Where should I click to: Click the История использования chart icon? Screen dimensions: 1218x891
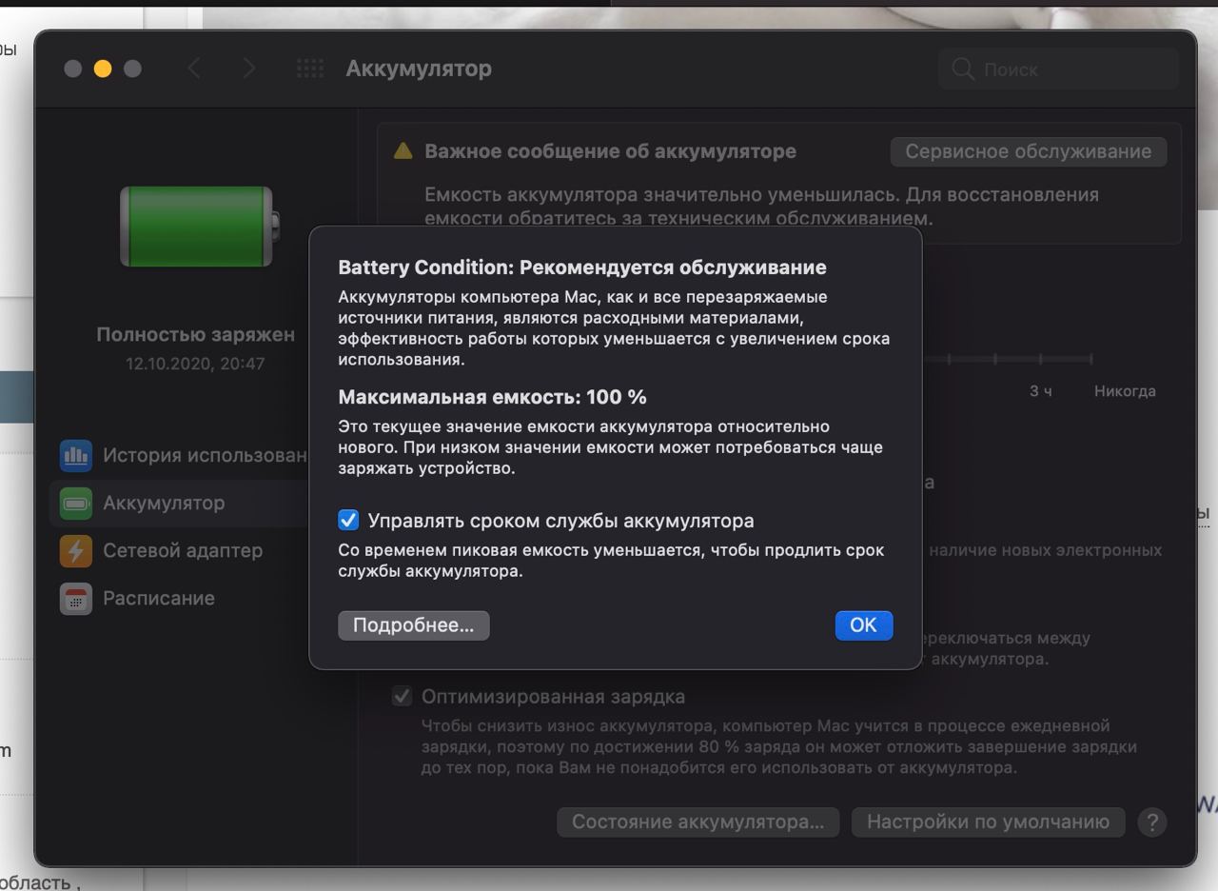pyautogui.click(x=76, y=455)
